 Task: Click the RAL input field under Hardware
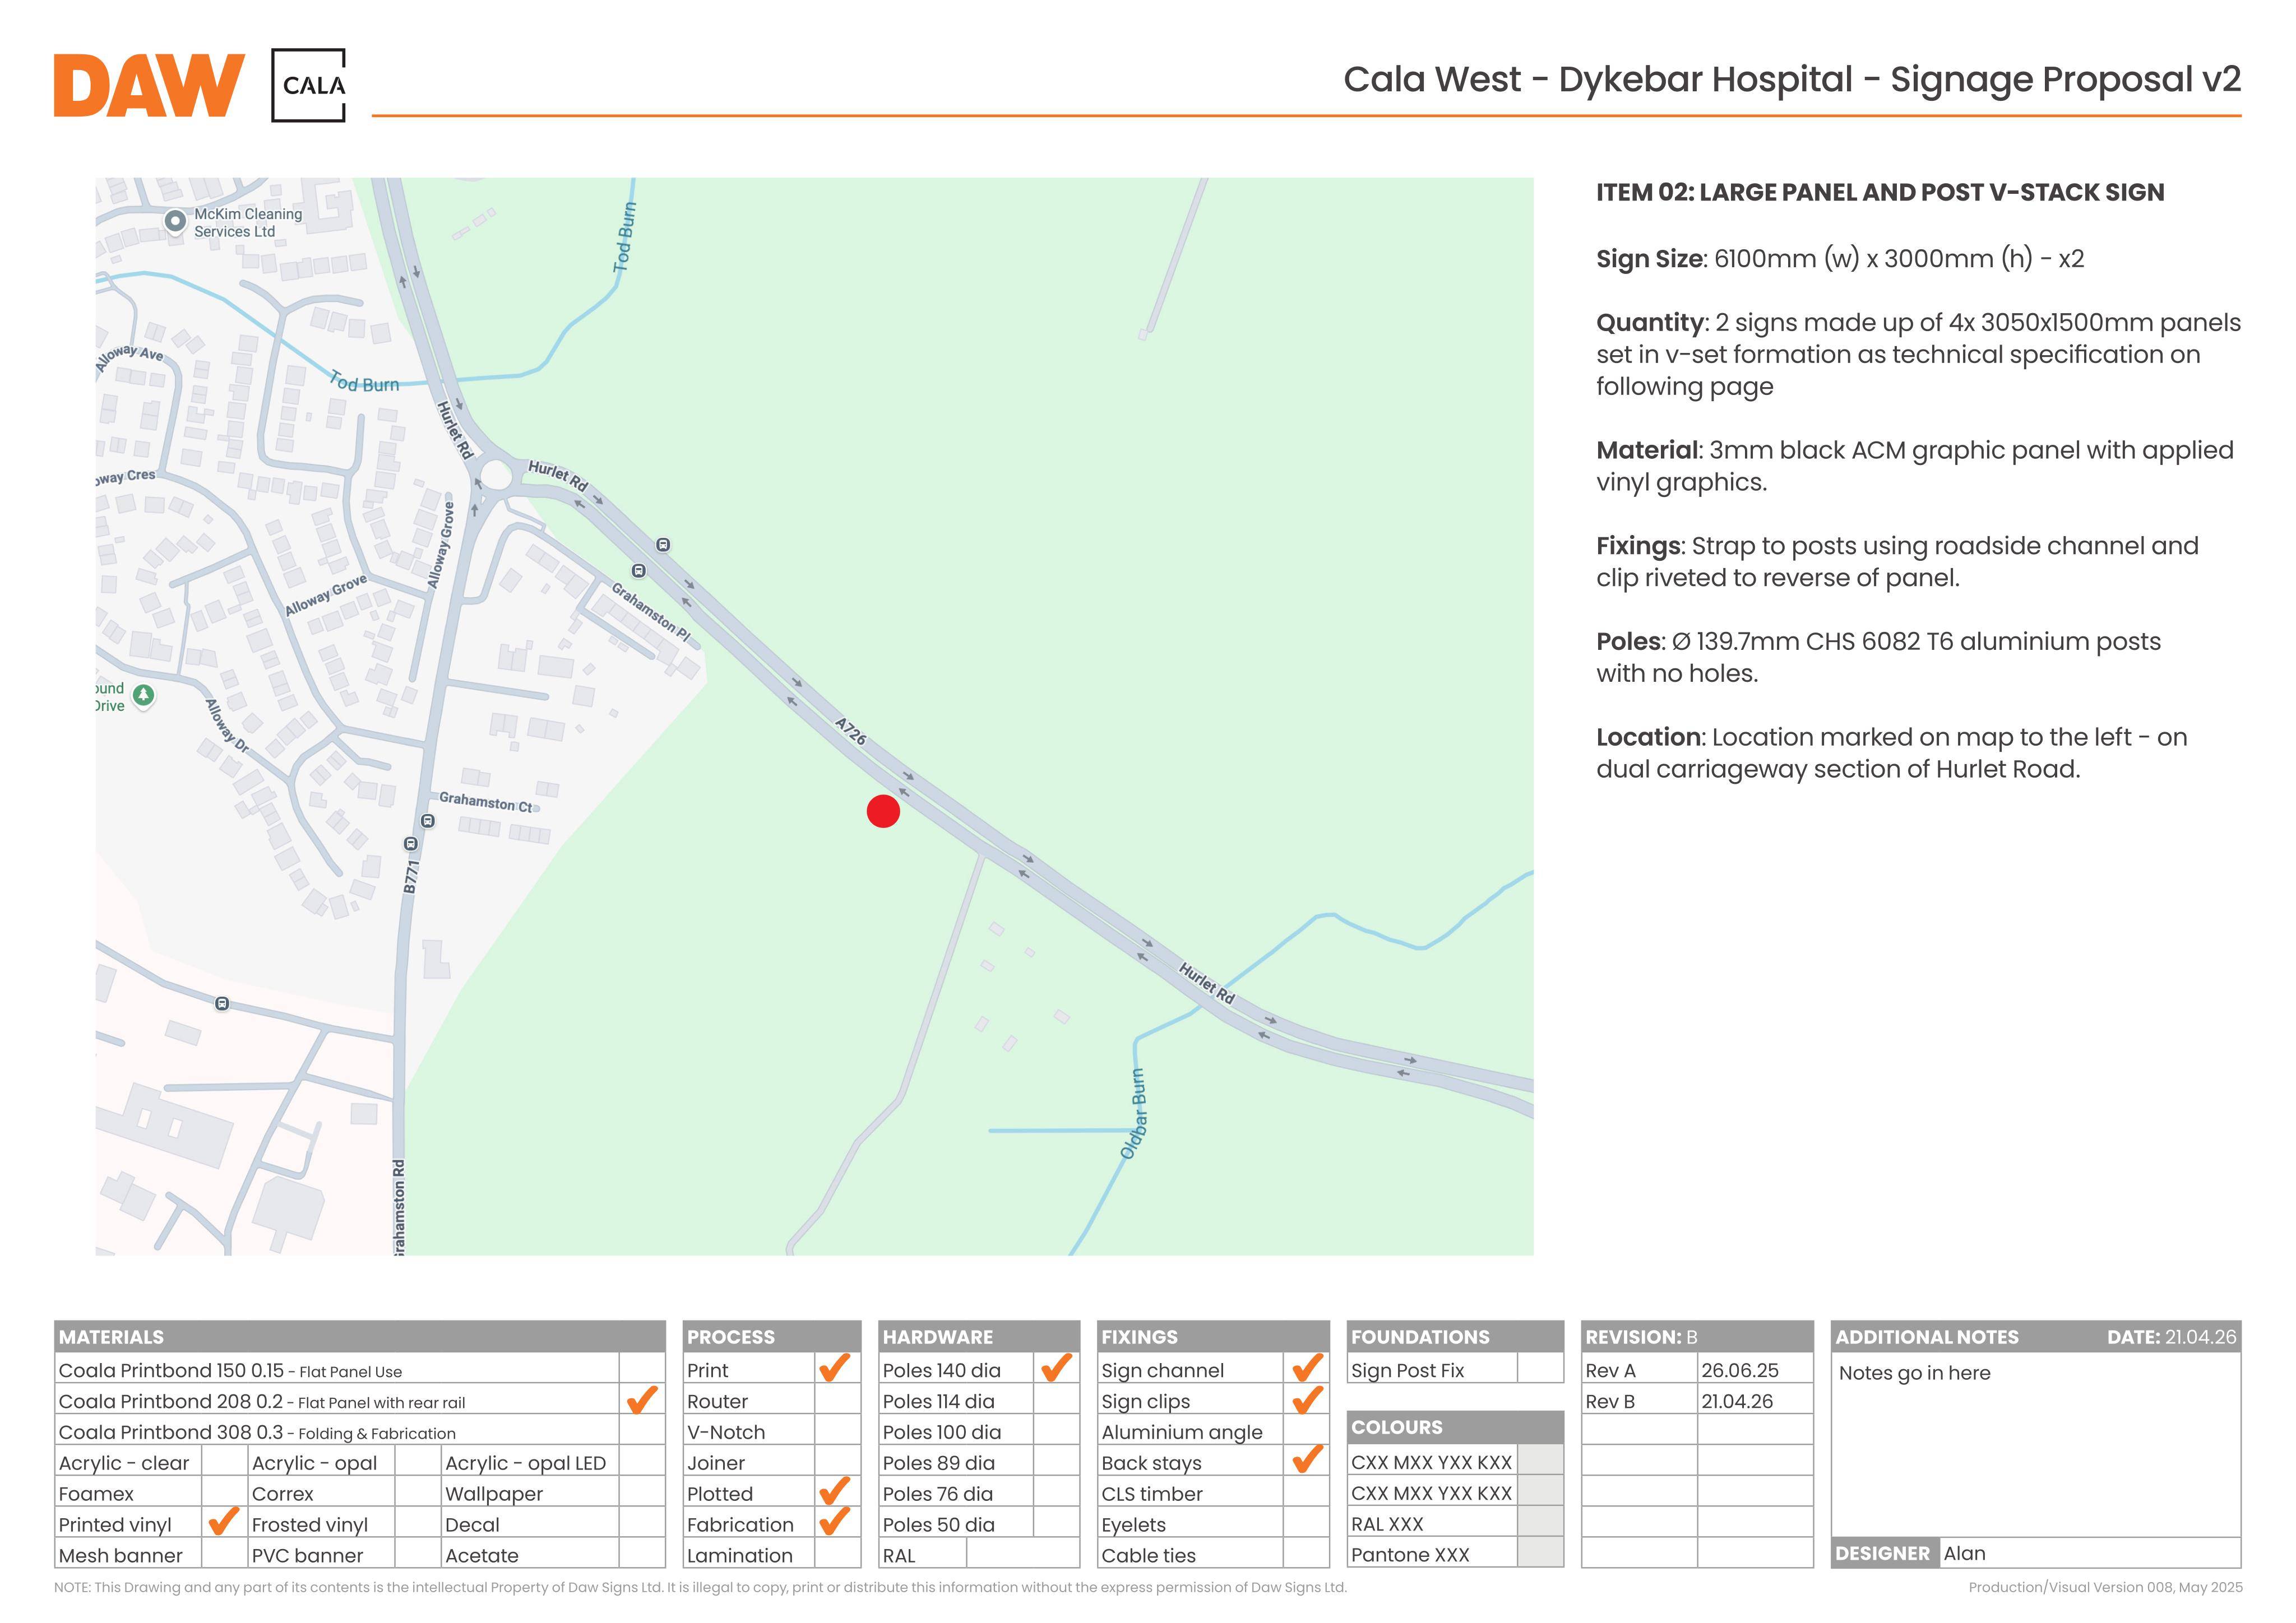(1022, 1554)
